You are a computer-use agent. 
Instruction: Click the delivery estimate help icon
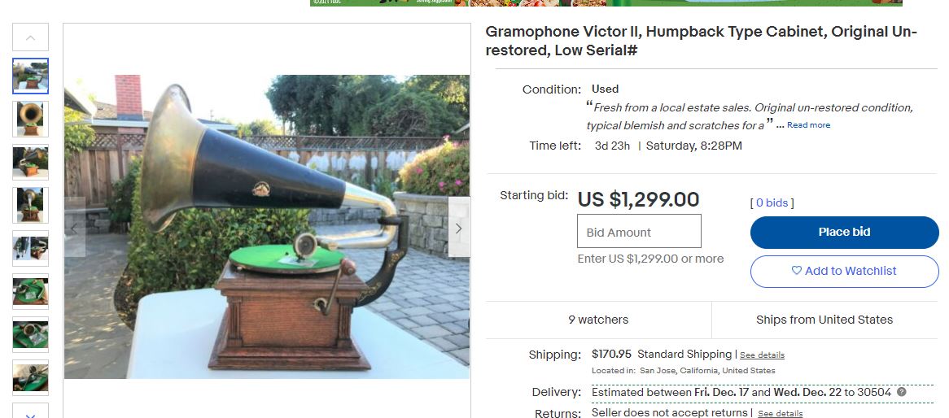902,392
